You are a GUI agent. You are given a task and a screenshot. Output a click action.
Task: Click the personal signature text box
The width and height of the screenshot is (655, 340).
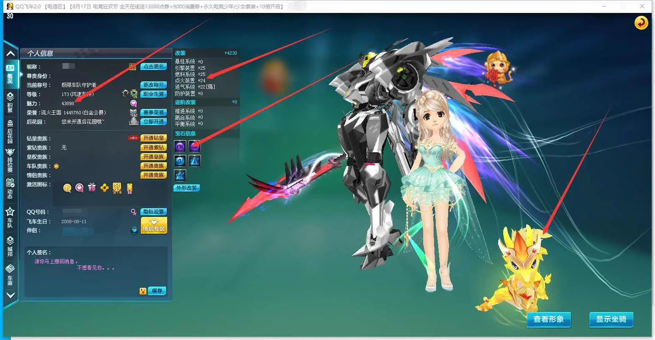click(96, 272)
